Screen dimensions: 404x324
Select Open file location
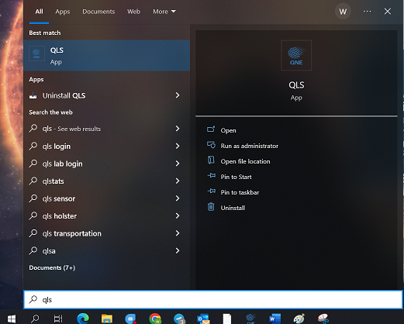pyautogui.click(x=245, y=161)
